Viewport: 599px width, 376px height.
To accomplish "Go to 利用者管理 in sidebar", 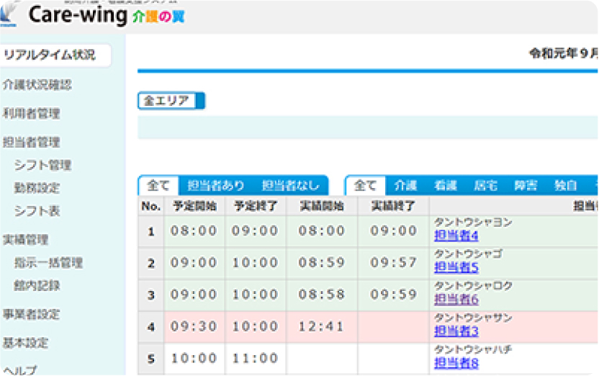I will click(32, 114).
